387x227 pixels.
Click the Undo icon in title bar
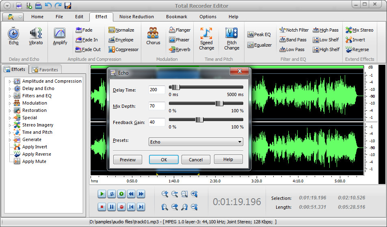pyautogui.click(x=48, y=5)
